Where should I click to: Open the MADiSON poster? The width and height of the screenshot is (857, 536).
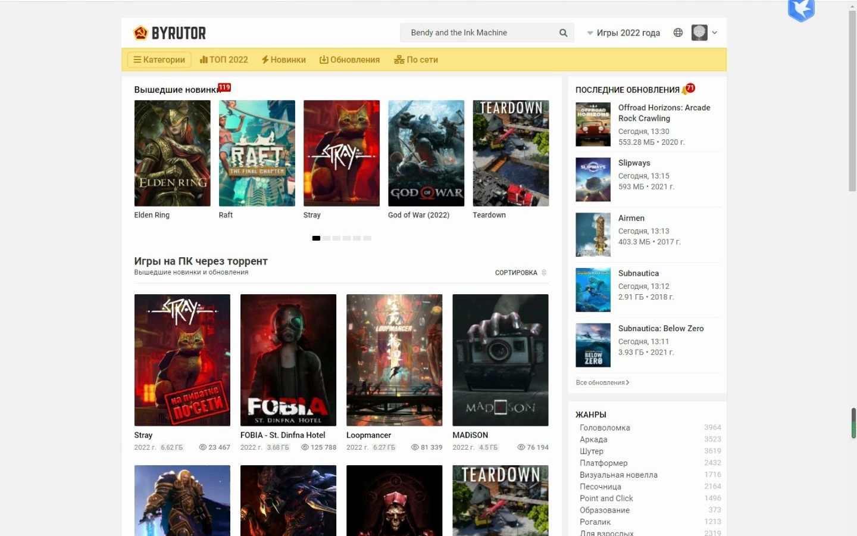tap(500, 360)
